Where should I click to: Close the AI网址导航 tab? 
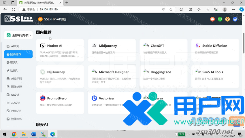click(60, 3)
